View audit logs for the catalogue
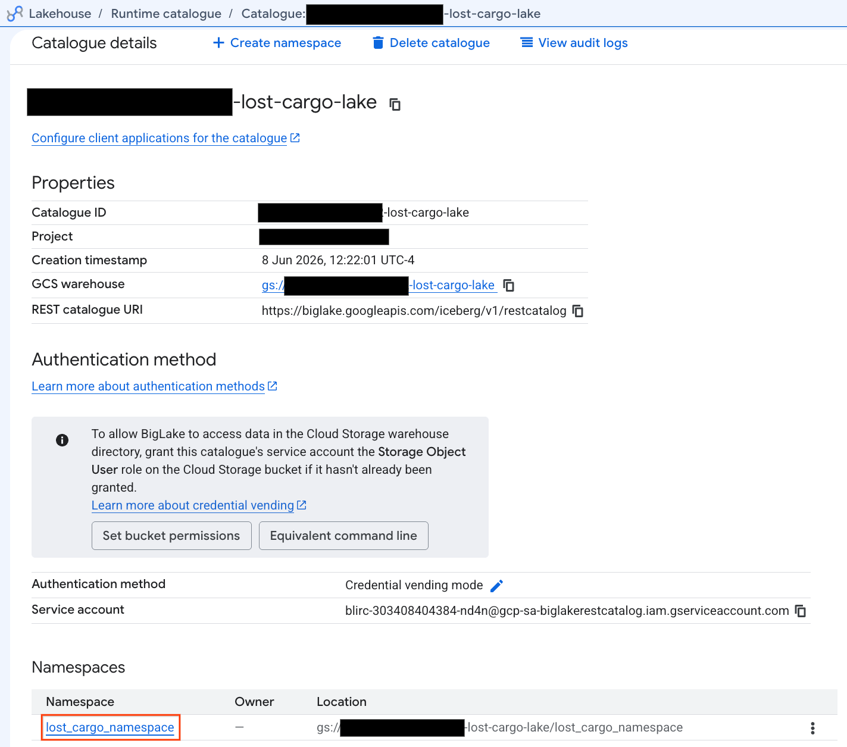The image size is (847, 747). (x=574, y=43)
